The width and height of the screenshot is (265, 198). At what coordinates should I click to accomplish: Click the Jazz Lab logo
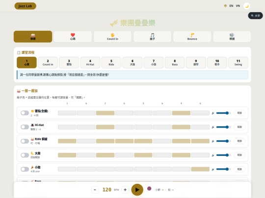(25, 6)
